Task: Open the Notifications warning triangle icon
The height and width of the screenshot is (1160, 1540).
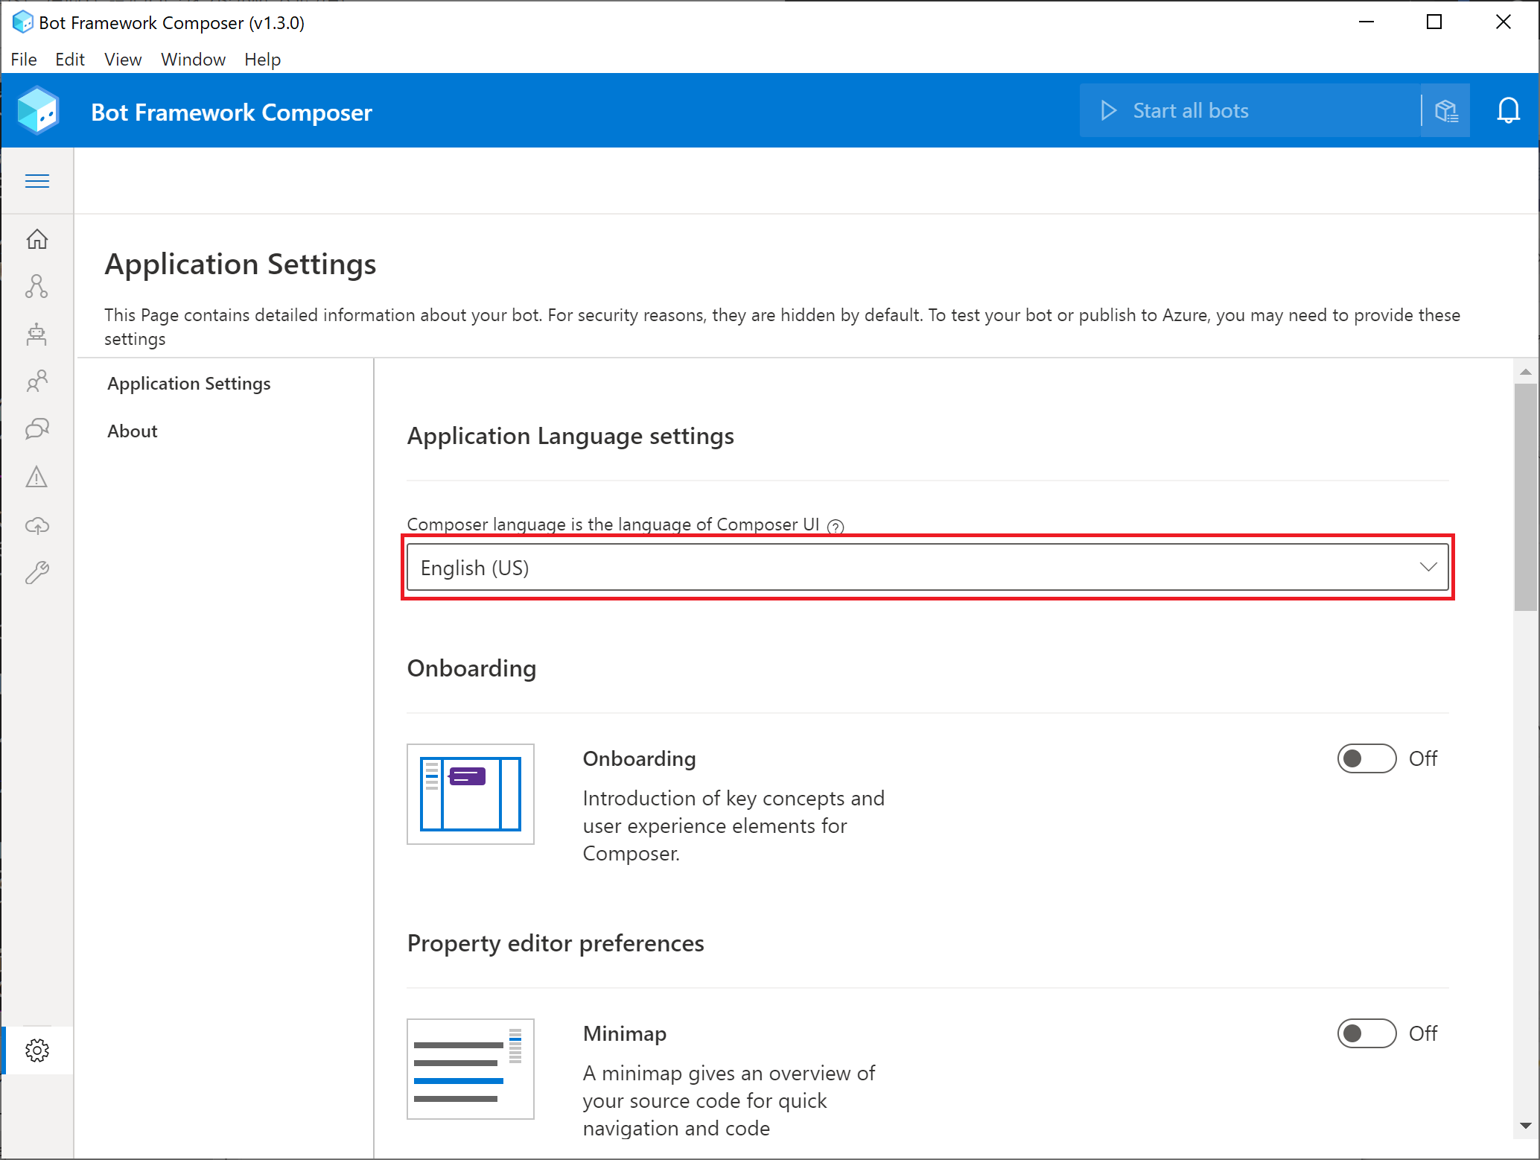Action: point(36,477)
